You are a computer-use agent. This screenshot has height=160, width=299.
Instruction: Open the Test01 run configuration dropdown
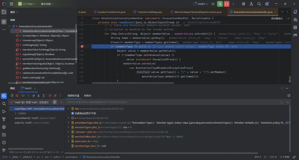pyautogui.click(x=201, y=4)
